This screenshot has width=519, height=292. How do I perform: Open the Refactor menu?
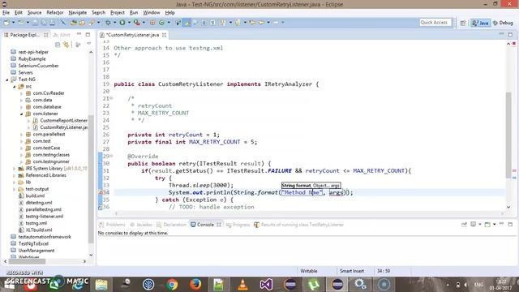[55, 13]
